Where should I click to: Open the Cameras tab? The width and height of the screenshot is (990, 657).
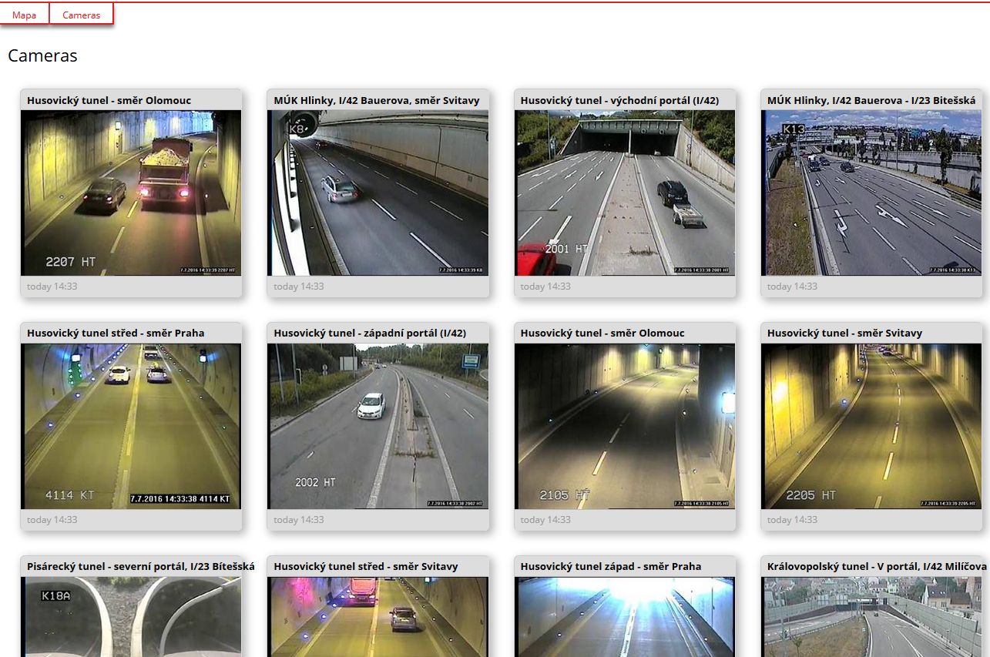81,15
